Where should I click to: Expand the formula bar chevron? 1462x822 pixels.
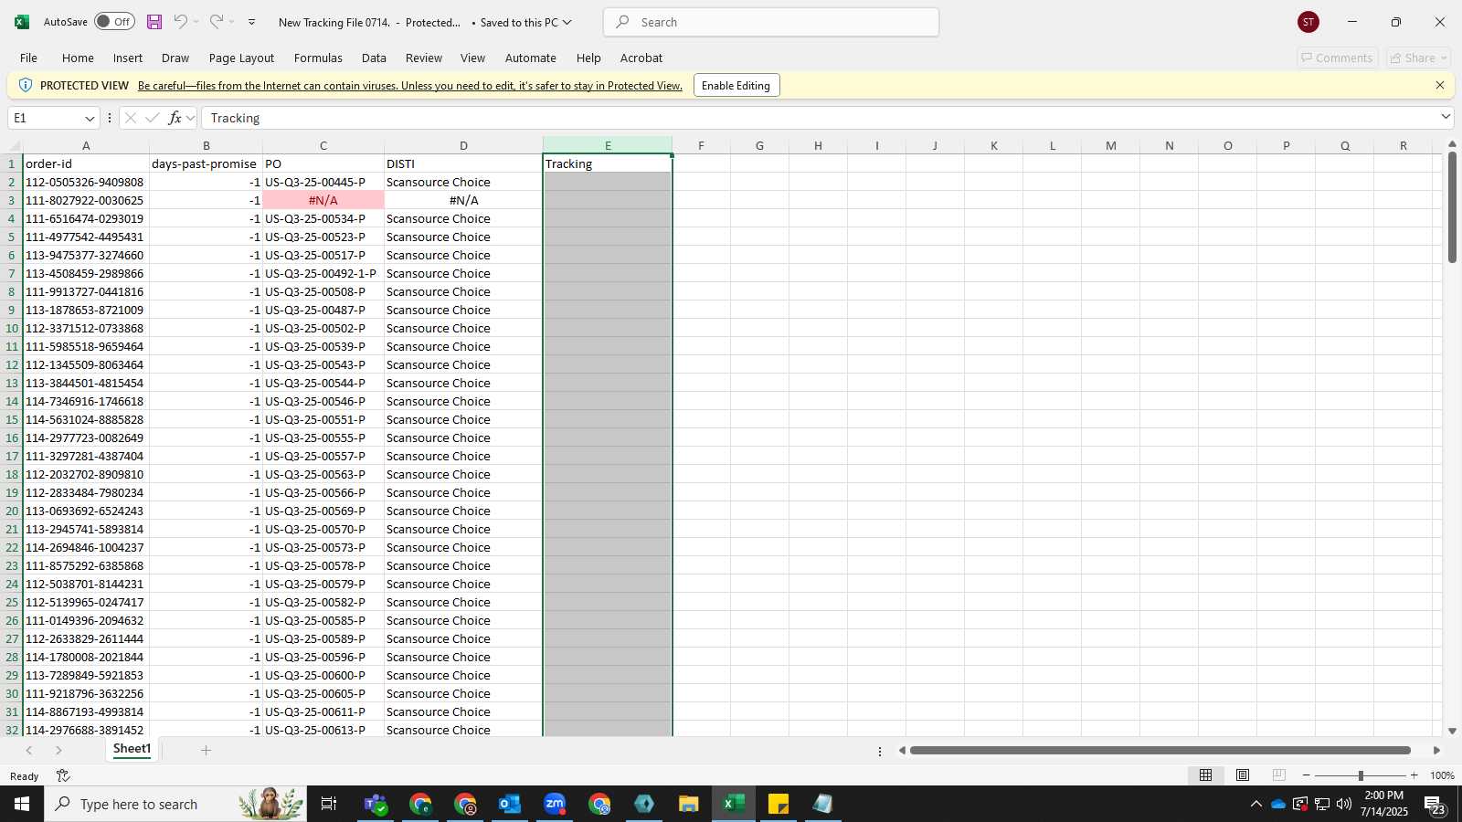(x=1446, y=116)
